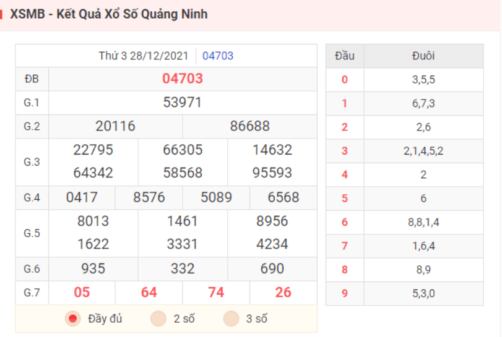Screen dimensions: 502x337
Task: Click the red G.7 number 64
Action: 149,292
